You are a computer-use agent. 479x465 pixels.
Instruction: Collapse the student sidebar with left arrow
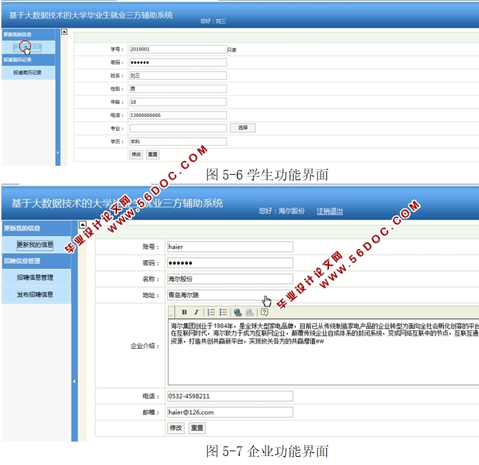(x=58, y=152)
